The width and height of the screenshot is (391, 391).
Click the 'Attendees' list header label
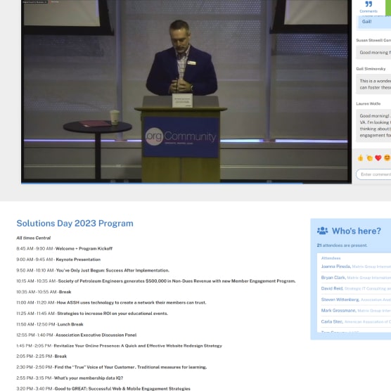(x=331, y=258)
